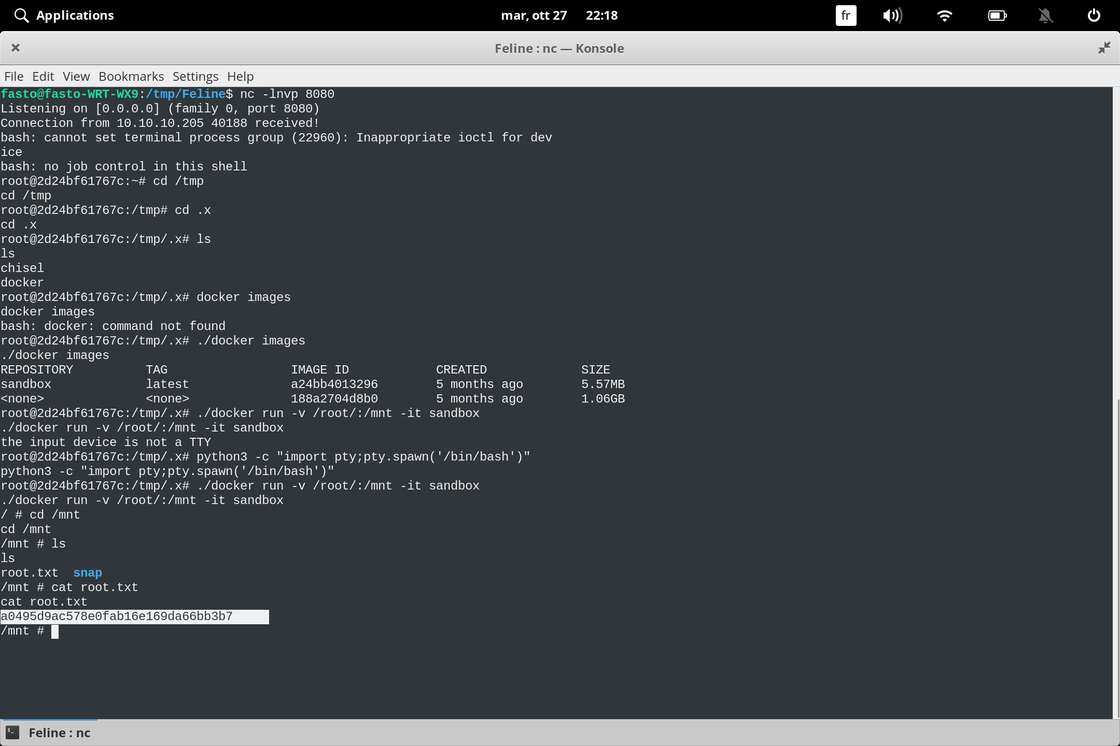Open the Wi-Fi network status icon

pos(945,15)
